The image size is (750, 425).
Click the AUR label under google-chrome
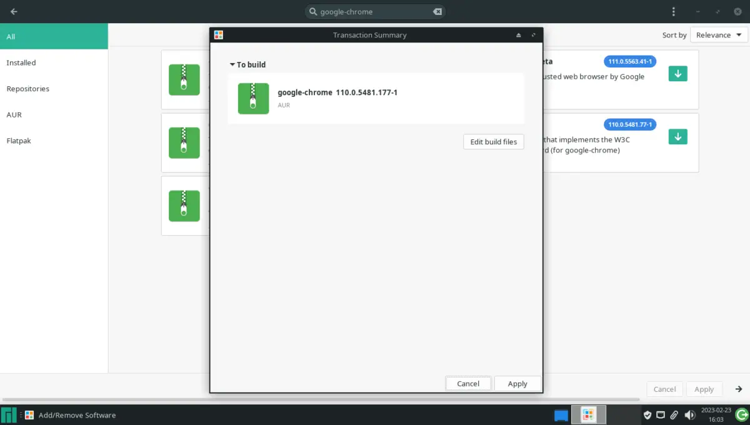[x=284, y=105]
